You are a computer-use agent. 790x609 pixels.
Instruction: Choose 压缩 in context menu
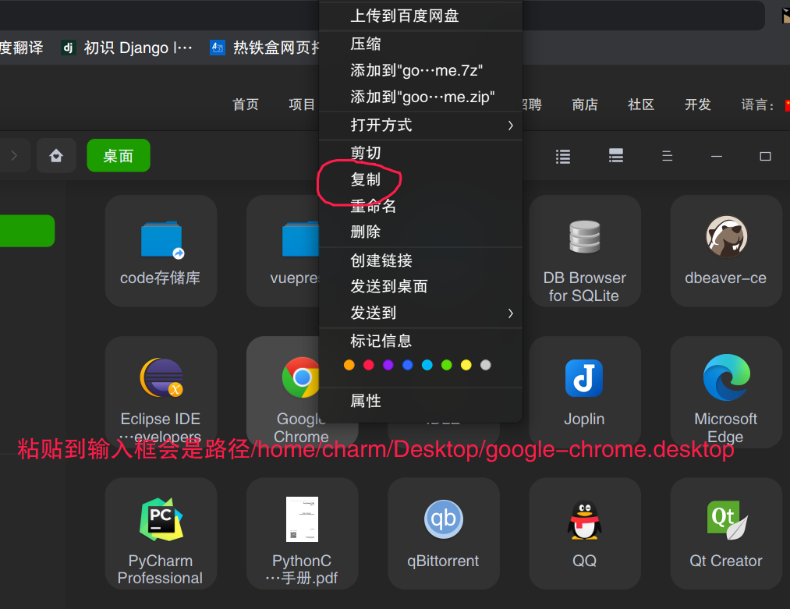pyautogui.click(x=420, y=44)
